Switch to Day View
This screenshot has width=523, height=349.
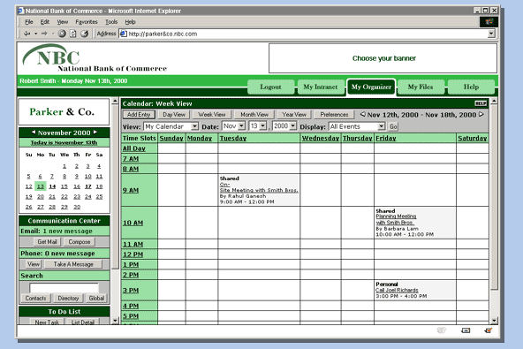[174, 115]
